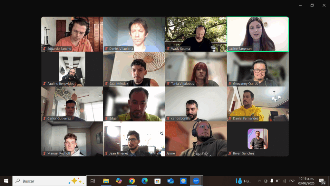This screenshot has width=330, height=186.
Task: Open the humidity weather widget in the taskbar
Action: (x=244, y=181)
